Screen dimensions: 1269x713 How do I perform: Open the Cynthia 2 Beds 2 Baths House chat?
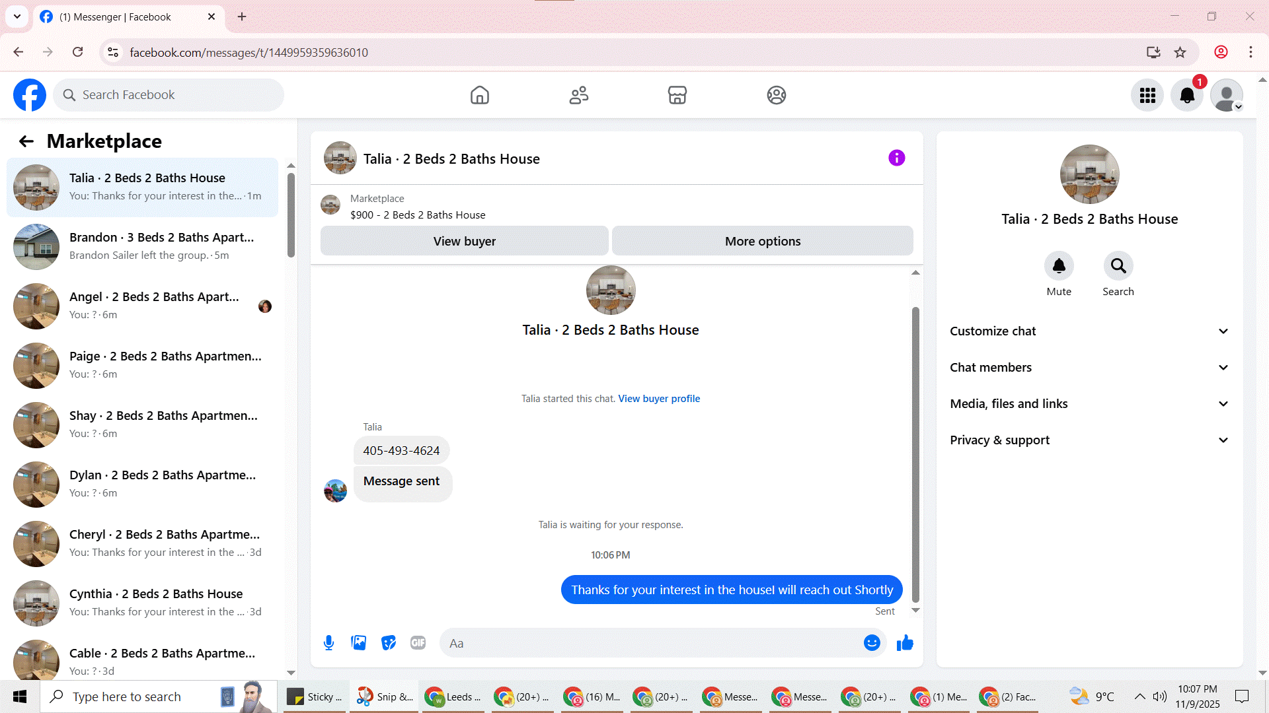point(142,603)
